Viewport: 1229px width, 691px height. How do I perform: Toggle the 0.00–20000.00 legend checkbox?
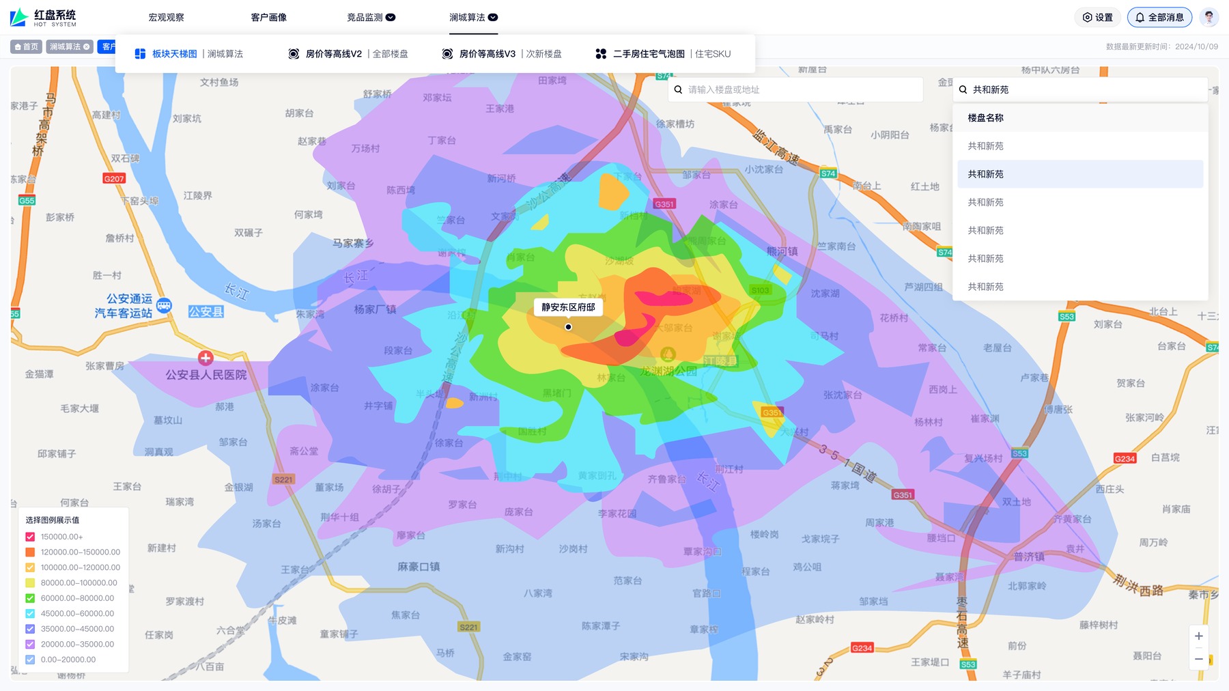click(x=30, y=660)
